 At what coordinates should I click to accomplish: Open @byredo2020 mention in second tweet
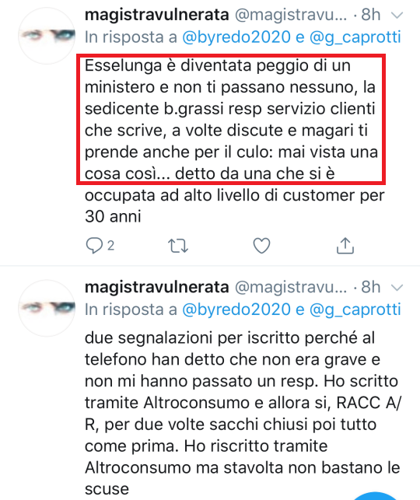click(x=236, y=309)
